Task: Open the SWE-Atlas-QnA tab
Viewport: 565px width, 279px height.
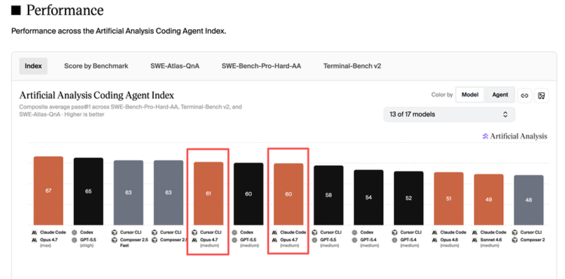Action: (175, 66)
